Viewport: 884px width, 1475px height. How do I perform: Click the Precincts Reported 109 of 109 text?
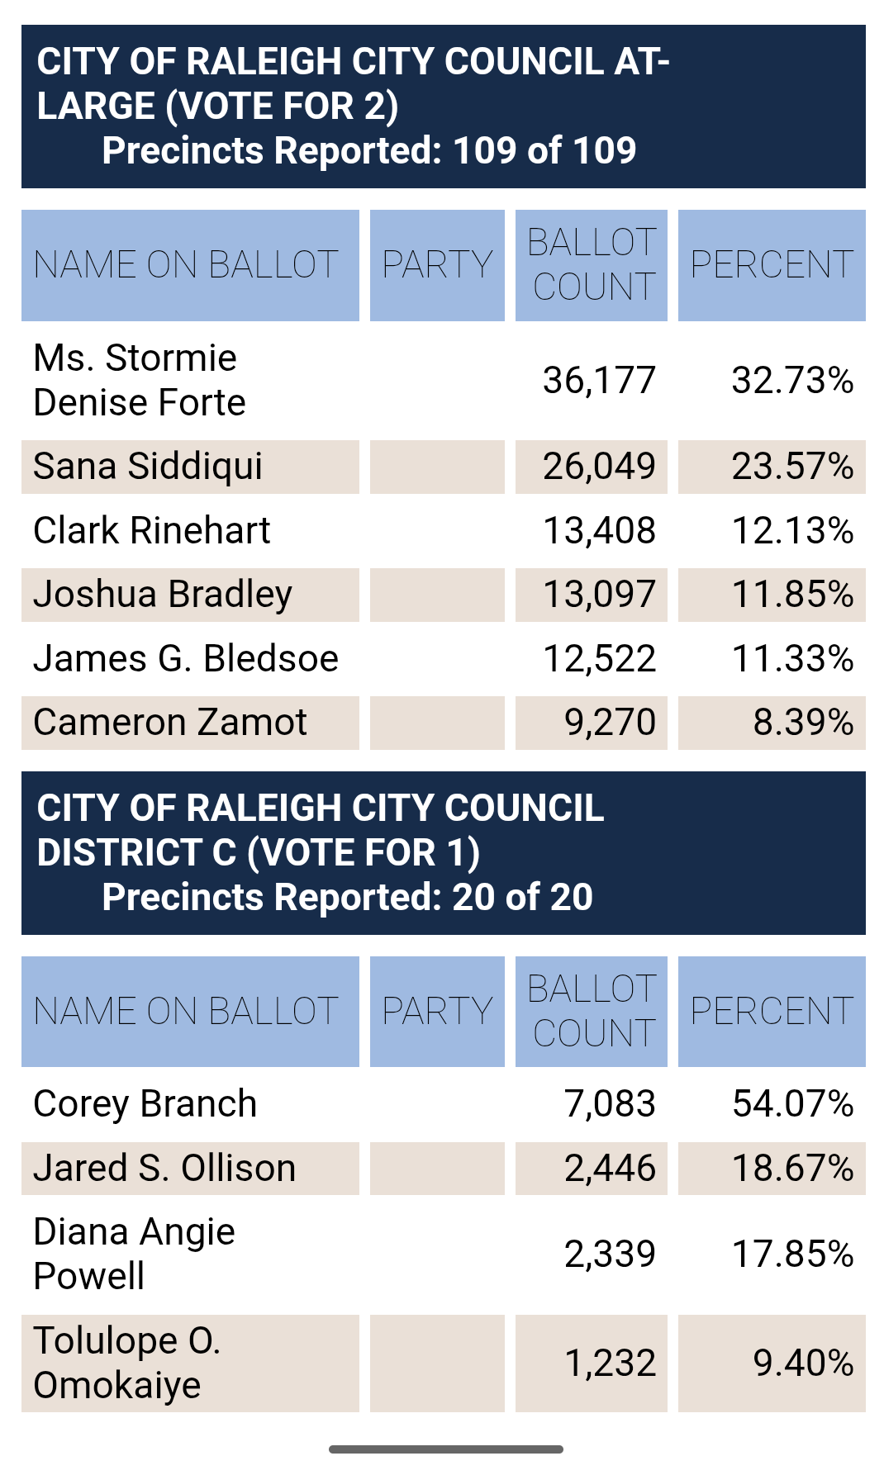368,151
